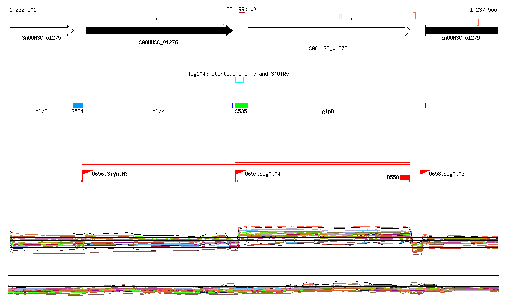Click the start coordinate 1 232 501 label
Image resolution: width=508 pixels, height=303 pixels.
click(x=23, y=10)
